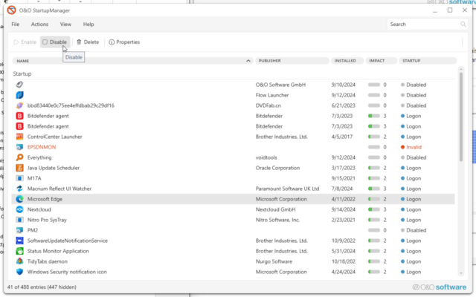This screenshot has width=476, height=297.
Task: Select the second Bitdefender agent row
Action: pos(233,126)
